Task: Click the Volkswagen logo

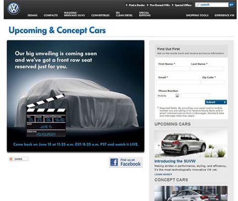Action: coord(14,8)
